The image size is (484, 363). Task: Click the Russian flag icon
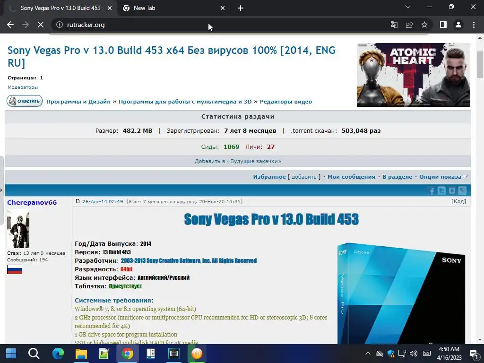click(15, 269)
